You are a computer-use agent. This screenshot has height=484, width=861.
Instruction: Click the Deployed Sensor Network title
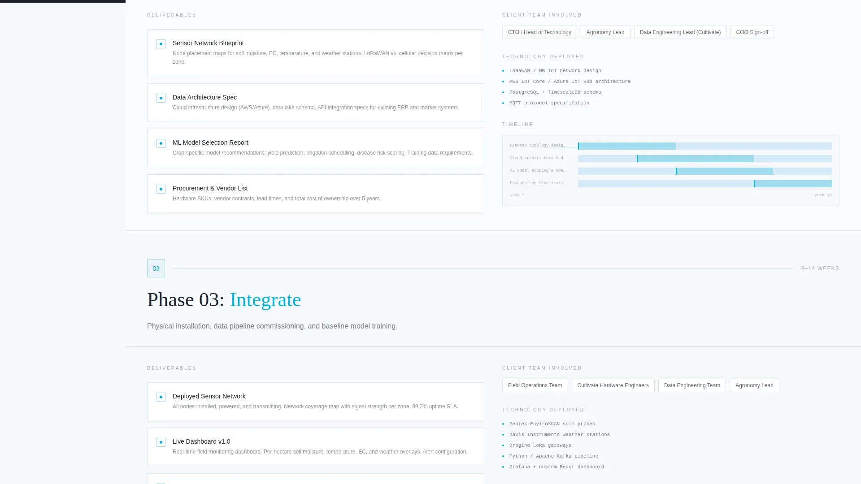pyautogui.click(x=209, y=396)
